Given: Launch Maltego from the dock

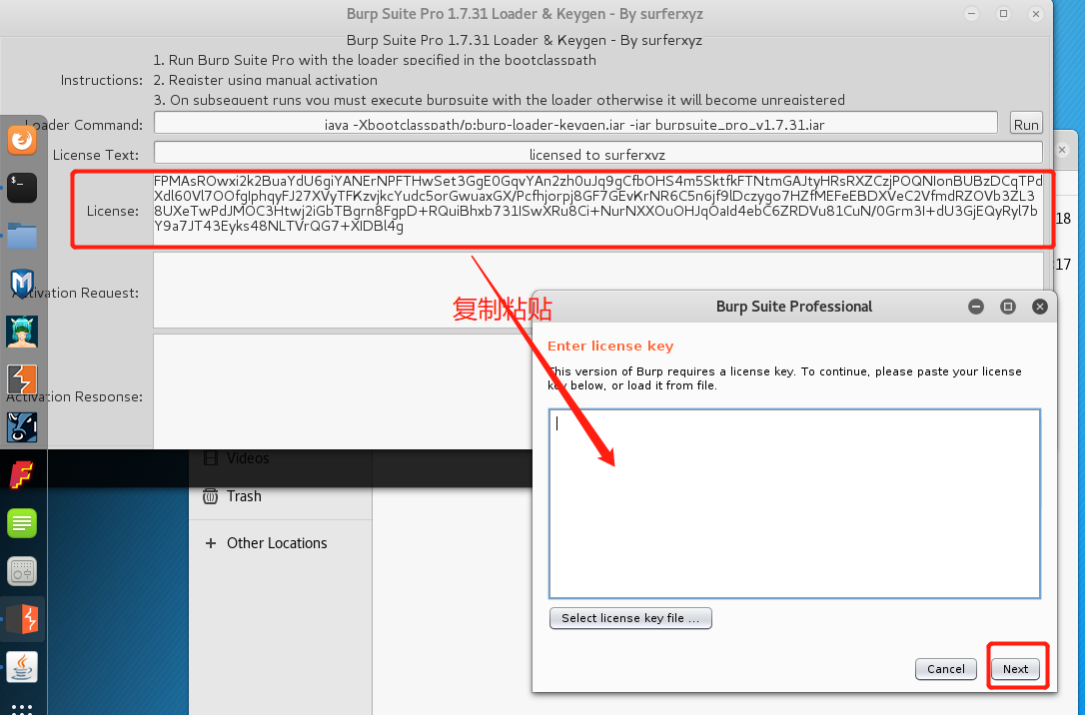Looking at the screenshot, I should click(22, 284).
